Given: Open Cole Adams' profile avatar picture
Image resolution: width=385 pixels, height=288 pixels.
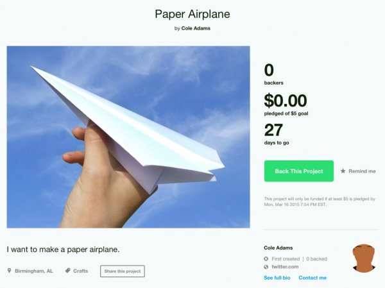Looking at the screenshot, I should 364,258.
